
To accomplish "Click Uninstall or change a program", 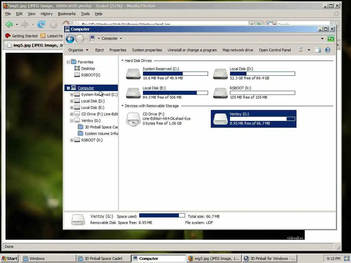I will (x=192, y=50).
